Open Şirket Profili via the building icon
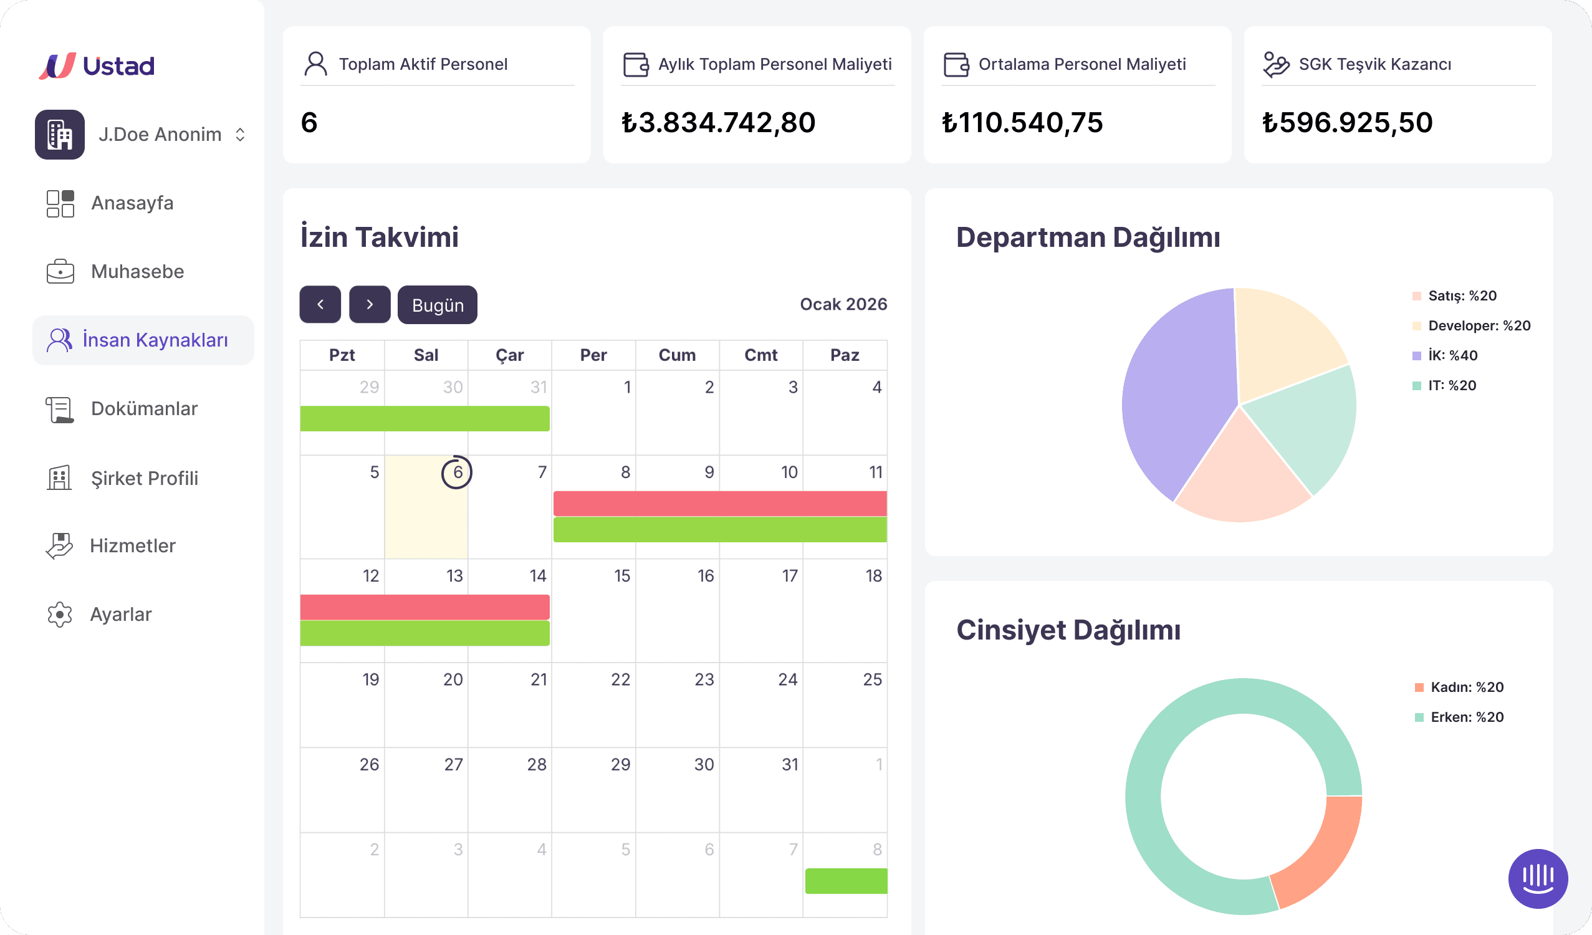 tap(59, 477)
